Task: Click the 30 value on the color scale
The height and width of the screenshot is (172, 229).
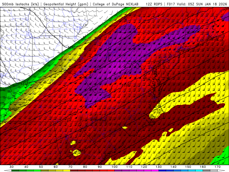Action: [11, 167]
